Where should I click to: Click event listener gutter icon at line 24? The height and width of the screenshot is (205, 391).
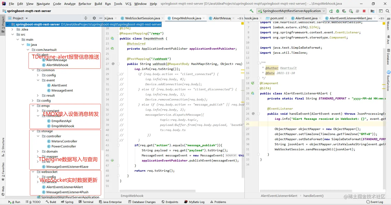point(253,113)
